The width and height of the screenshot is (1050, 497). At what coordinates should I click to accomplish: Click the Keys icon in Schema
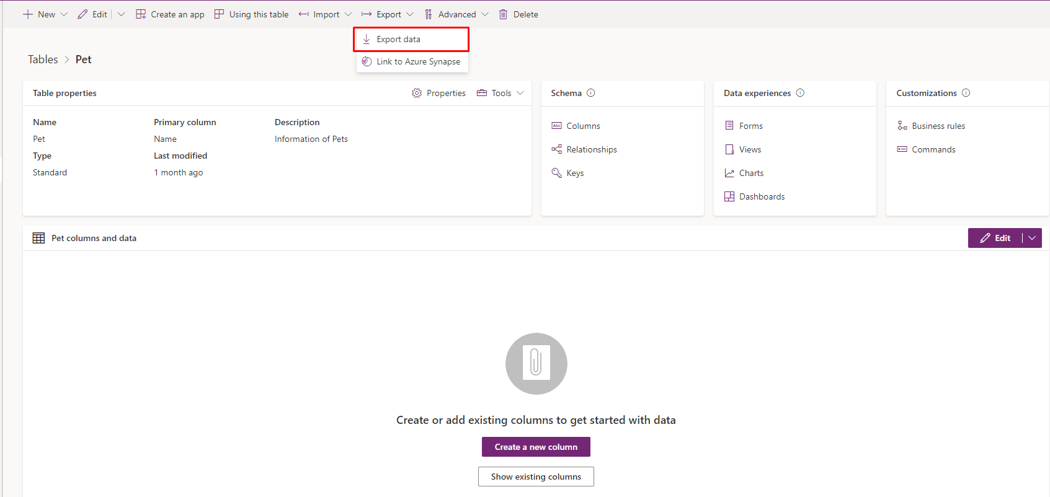click(x=556, y=173)
